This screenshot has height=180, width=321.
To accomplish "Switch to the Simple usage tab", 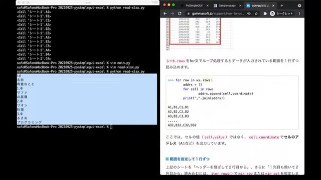I will point(227,5).
